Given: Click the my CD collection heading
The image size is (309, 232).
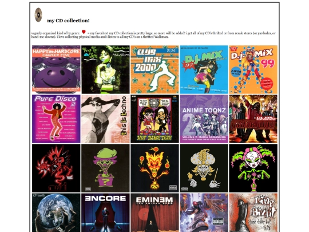Looking at the screenshot, I should (68, 21).
